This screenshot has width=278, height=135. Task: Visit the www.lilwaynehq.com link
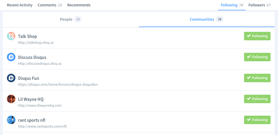point(40,105)
